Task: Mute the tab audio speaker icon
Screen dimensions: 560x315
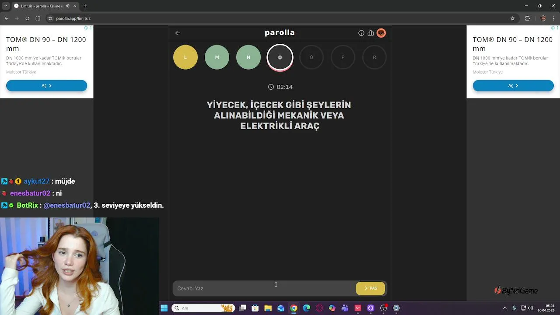Action: pos(67,6)
